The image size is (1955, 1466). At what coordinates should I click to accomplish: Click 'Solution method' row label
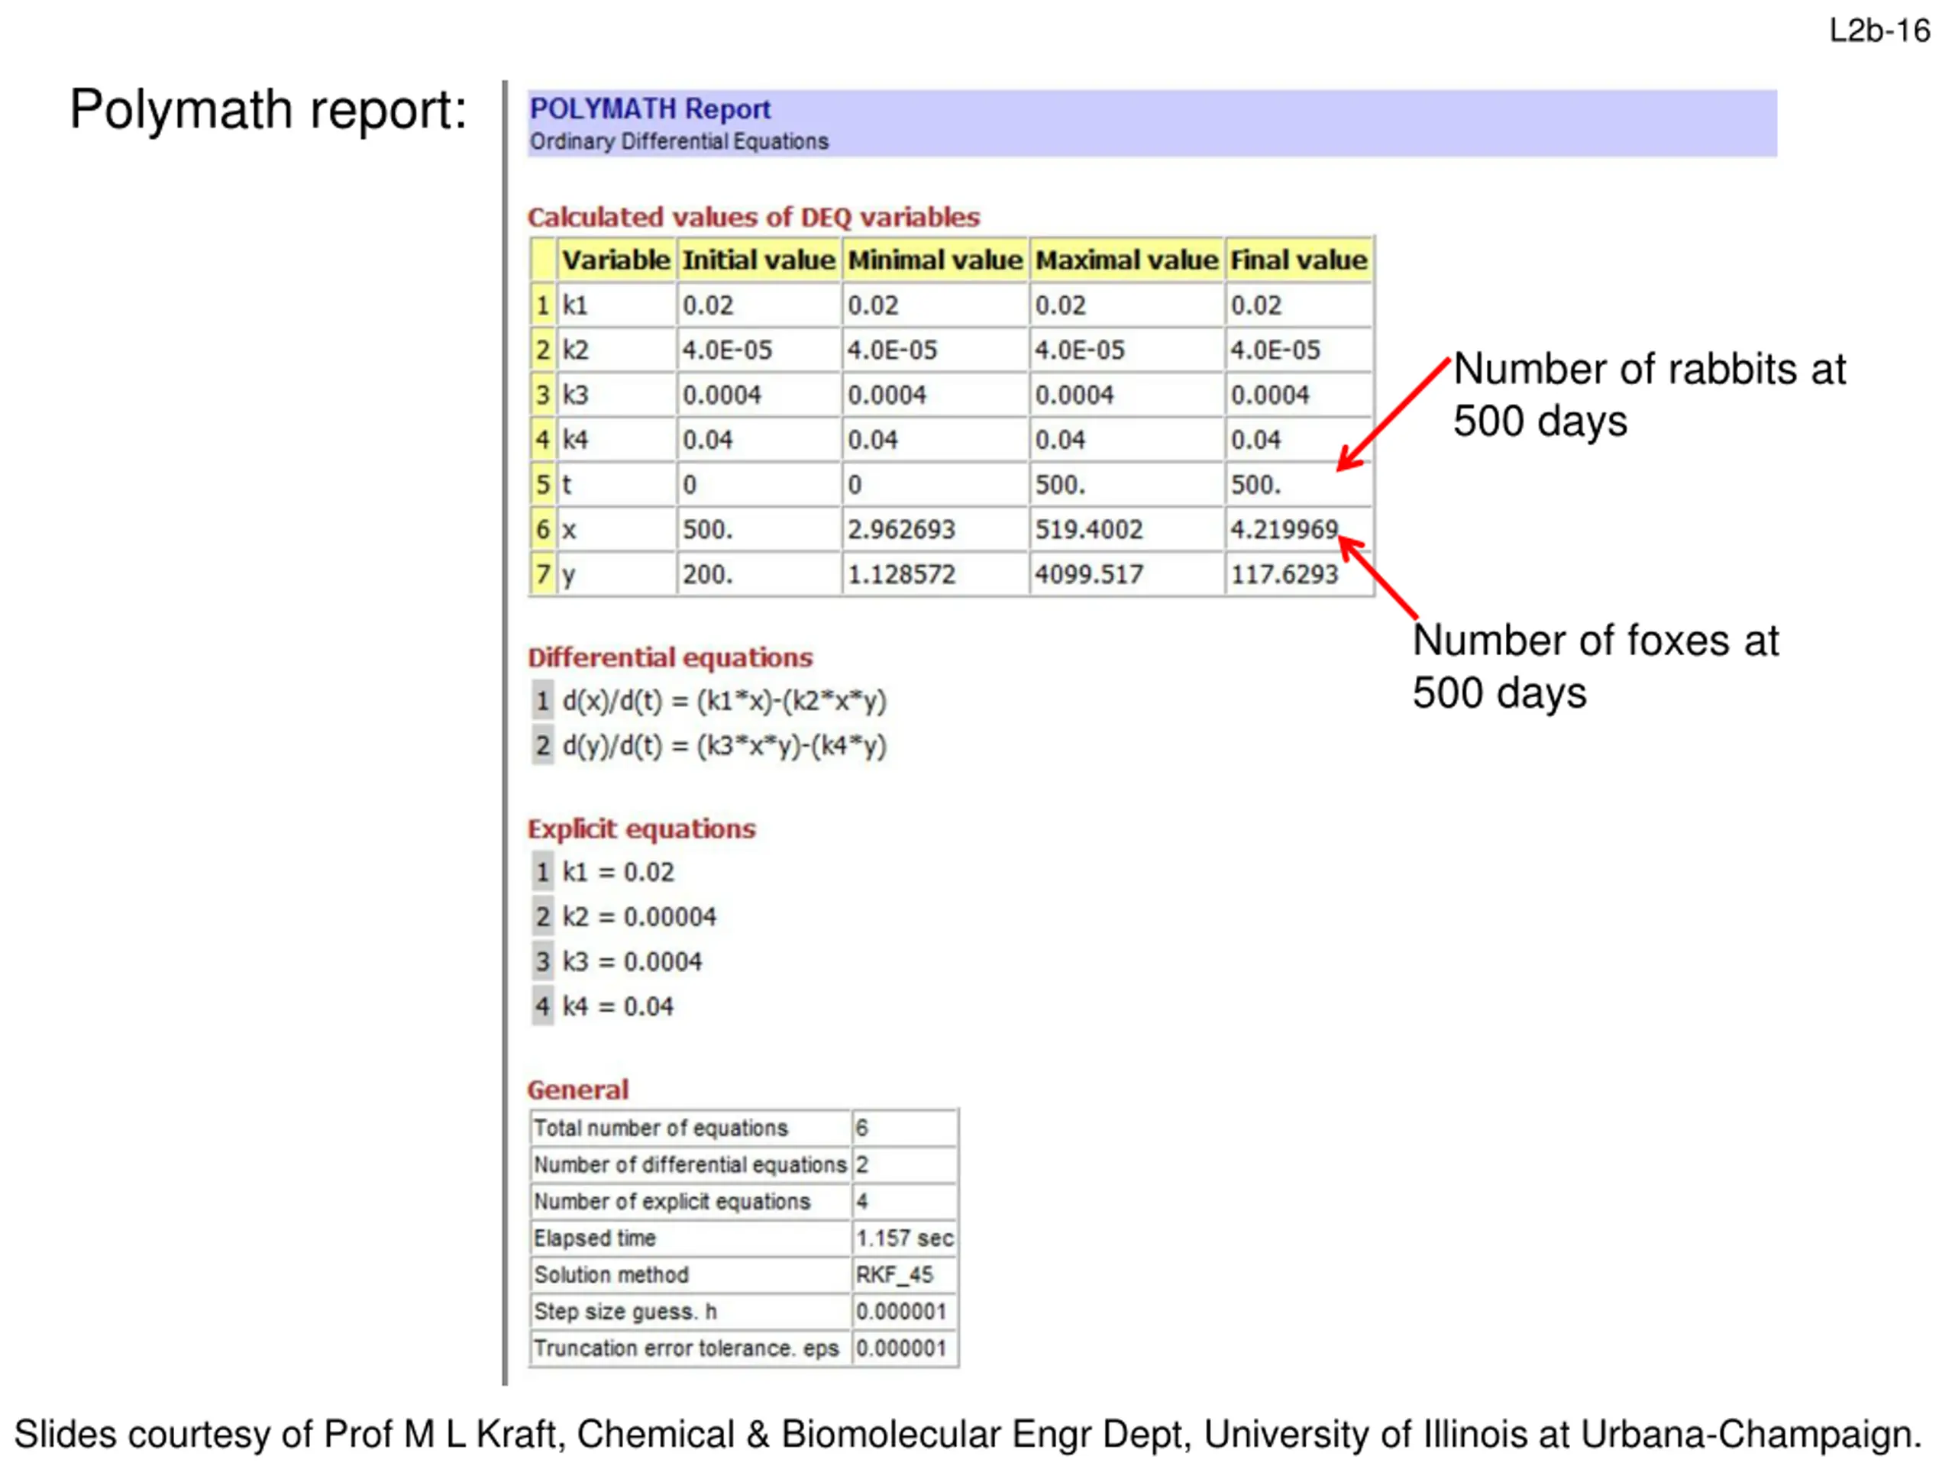(x=611, y=1275)
